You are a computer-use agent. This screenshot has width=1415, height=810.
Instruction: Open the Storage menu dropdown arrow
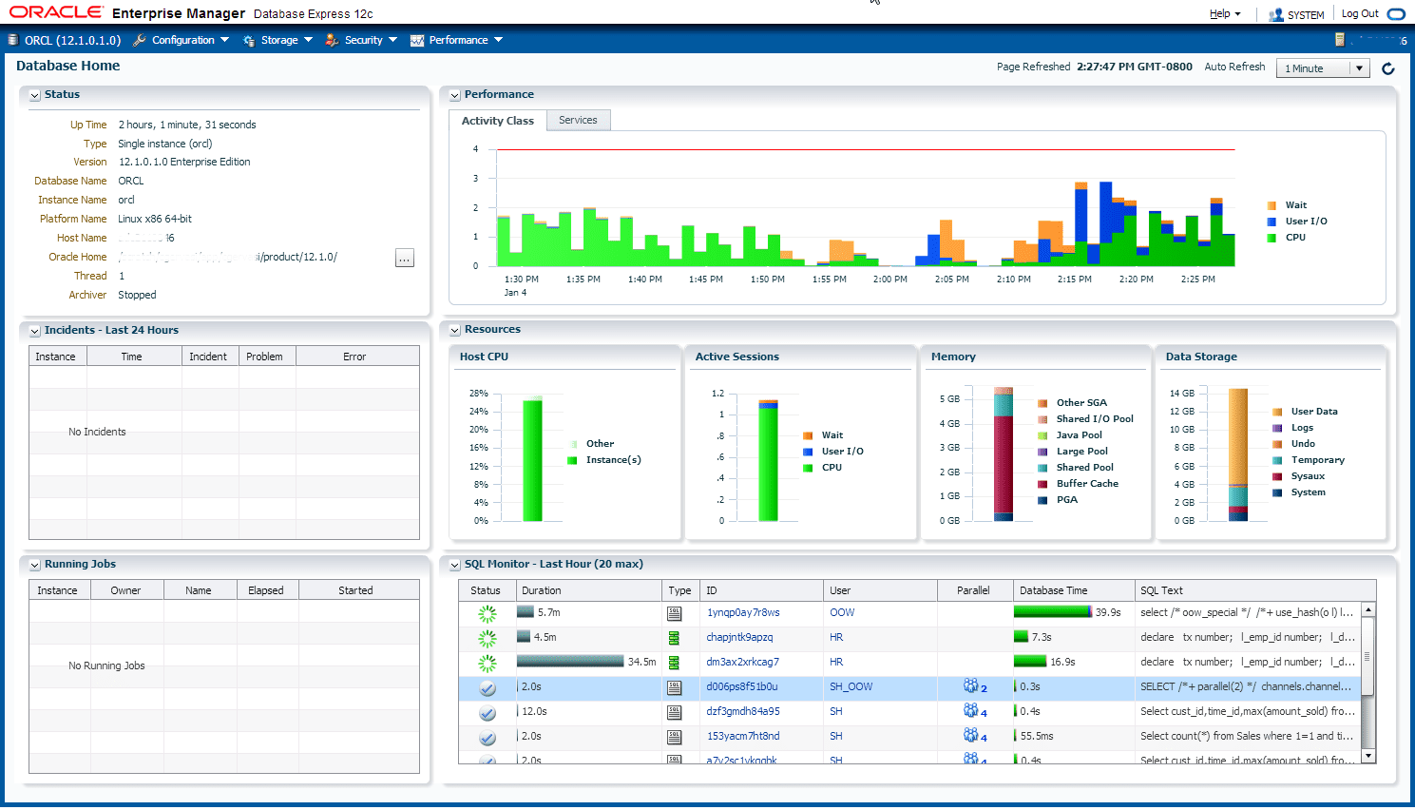[x=310, y=40]
